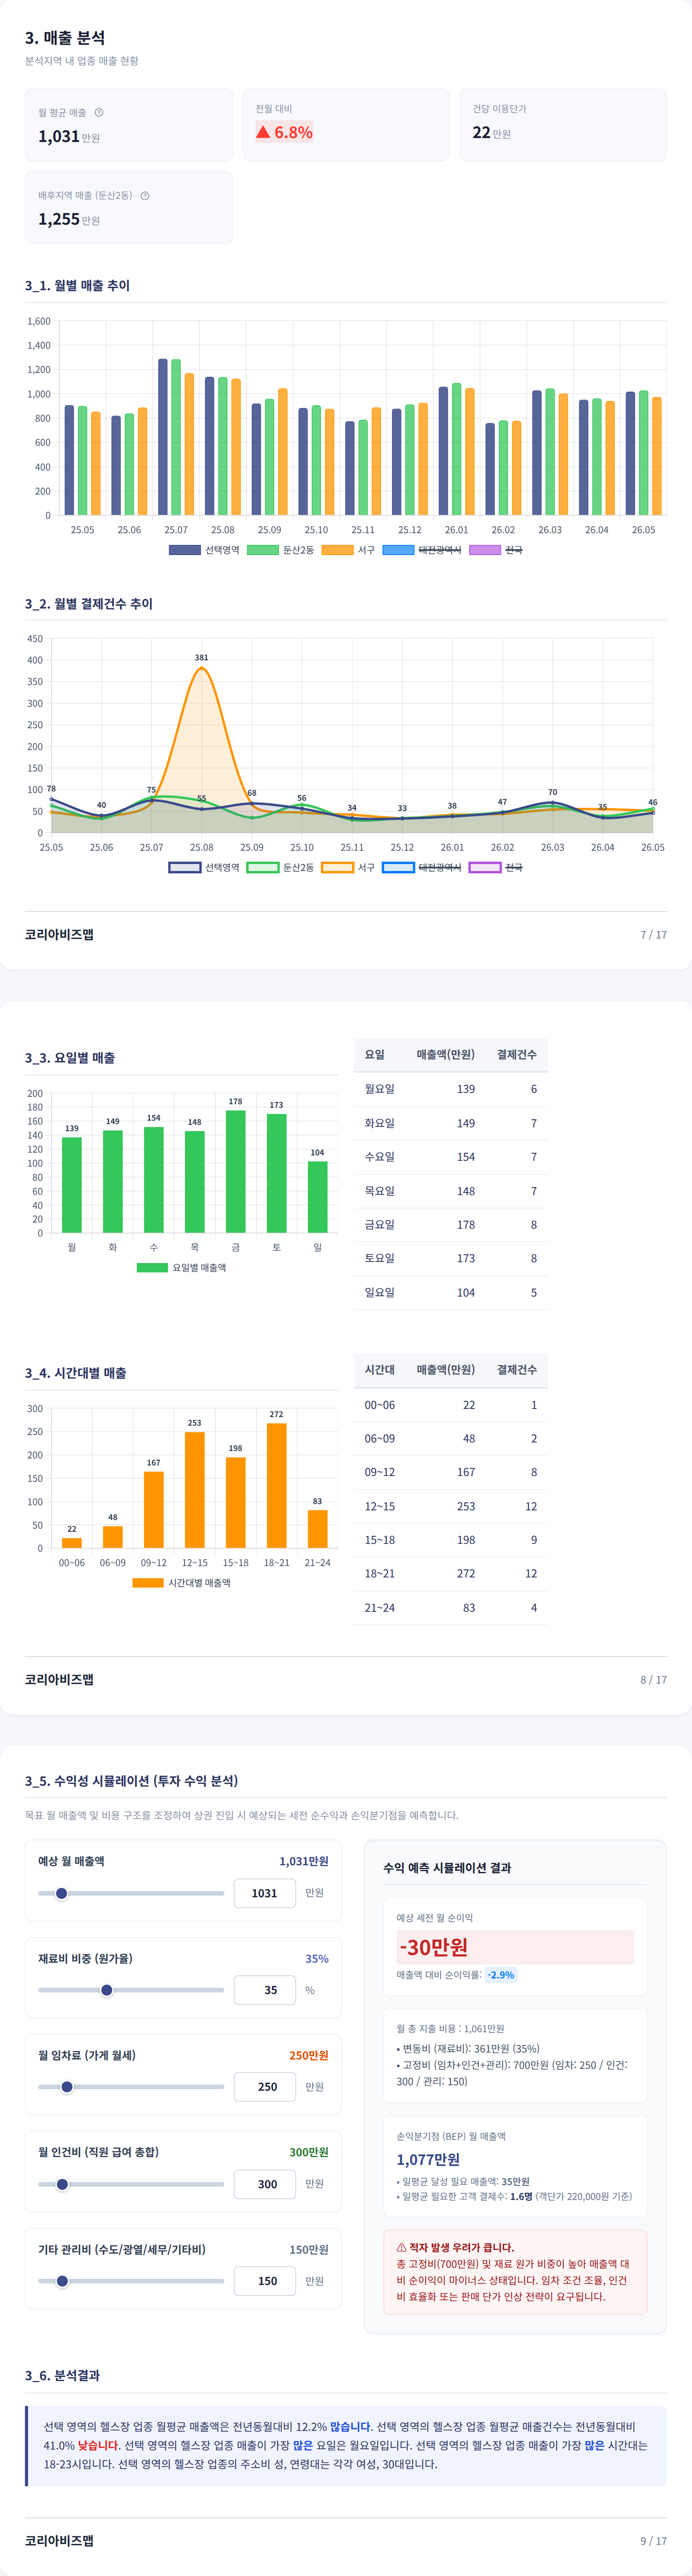Enable 대전광역시 legend in 월별 결제건수 추이 chart
Image resolution: width=692 pixels, height=2576 pixels.
421,867
